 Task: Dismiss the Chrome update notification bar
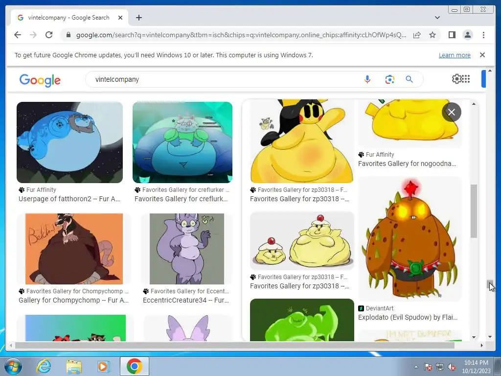(x=482, y=55)
